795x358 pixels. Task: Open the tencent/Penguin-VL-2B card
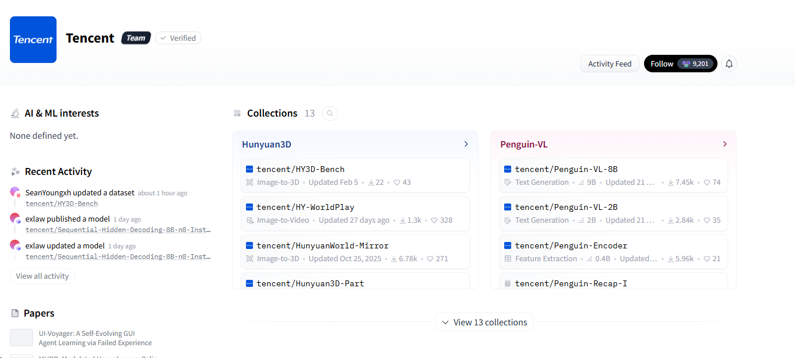pos(613,213)
